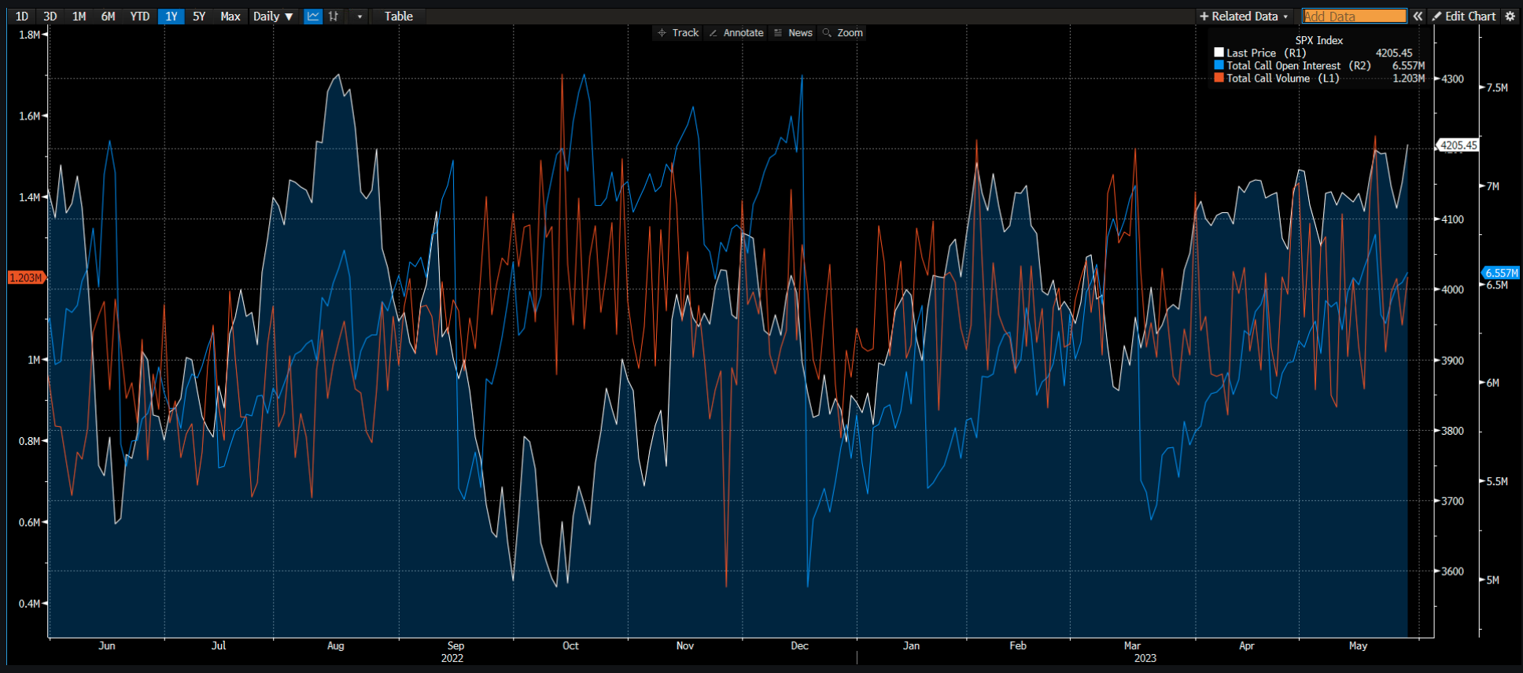The image size is (1523, 673).
Task: Open the Track crosshair tool
Action: tap(678, 33)
